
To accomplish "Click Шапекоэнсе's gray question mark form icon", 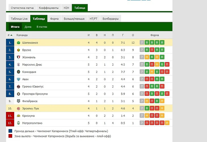I will (142, 43).
